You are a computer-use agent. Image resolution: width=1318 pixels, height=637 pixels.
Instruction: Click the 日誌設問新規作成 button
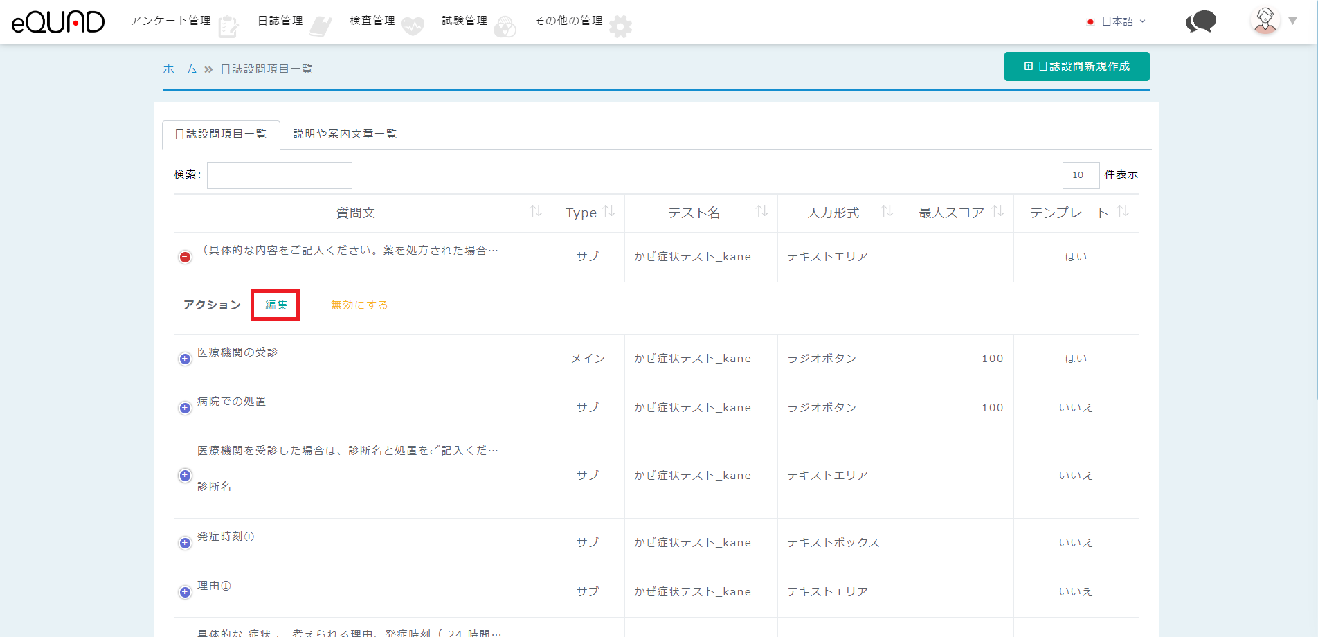point(1076,66)
